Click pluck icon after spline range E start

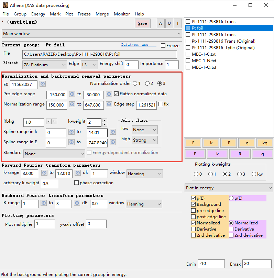72,142
